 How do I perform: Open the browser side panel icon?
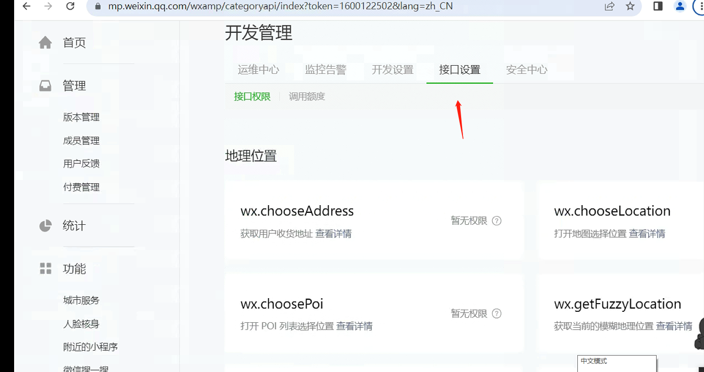(x=658, y=6)
